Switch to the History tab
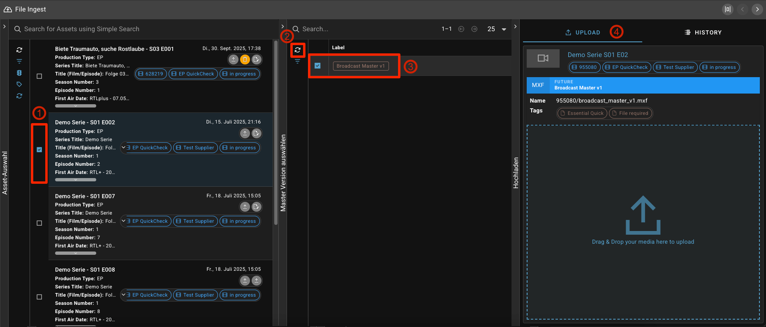The image size is (766, 327). [x=703, y=32]
